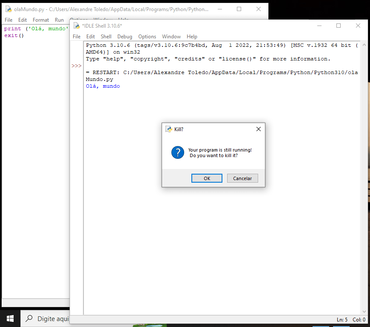Open the Help menu in IDLE Shell
Screen dimensions: 370x327
[192, 37]
